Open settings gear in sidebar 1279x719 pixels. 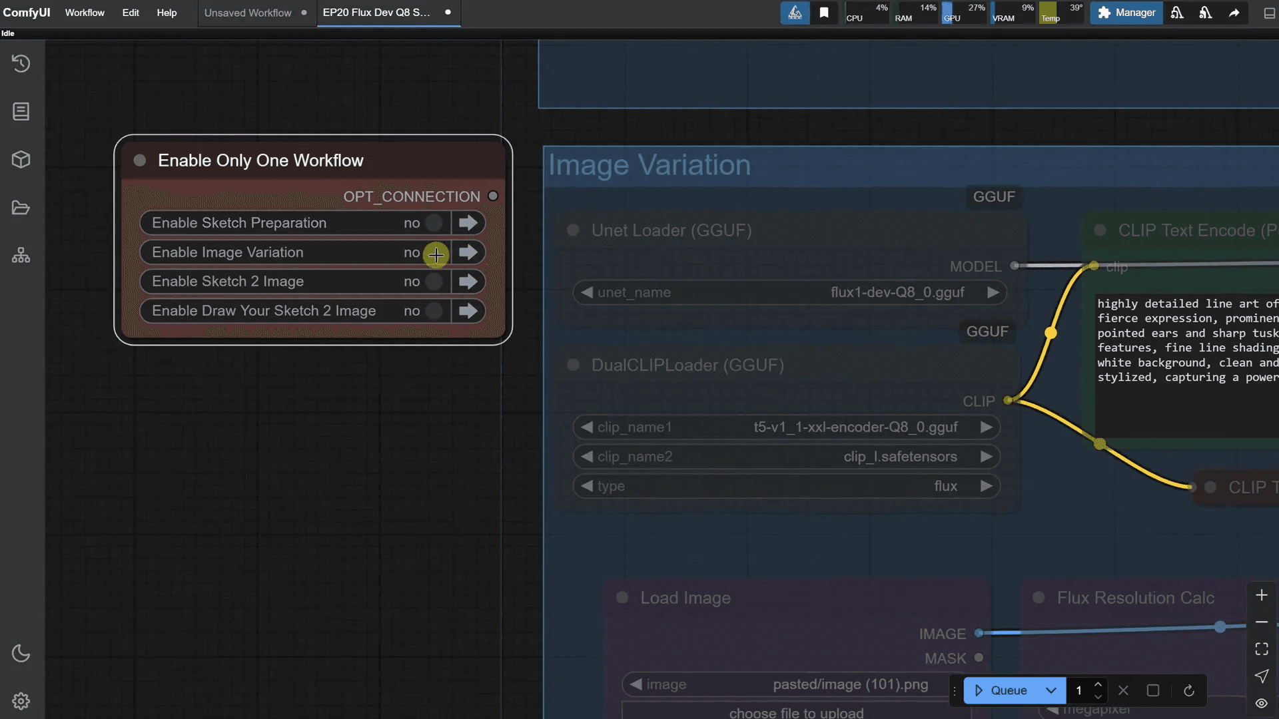21,701
